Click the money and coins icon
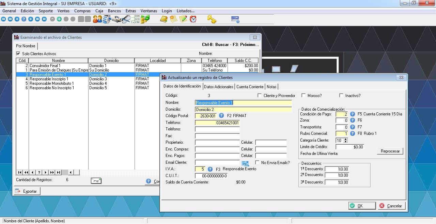436x224 pixels. tap(145, 19)
